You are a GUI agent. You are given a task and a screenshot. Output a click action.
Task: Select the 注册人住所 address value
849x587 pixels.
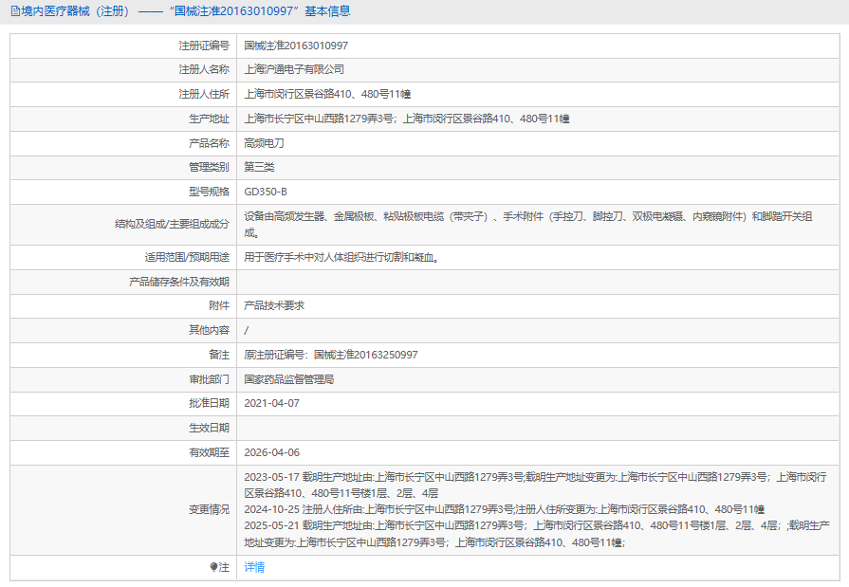327,94
